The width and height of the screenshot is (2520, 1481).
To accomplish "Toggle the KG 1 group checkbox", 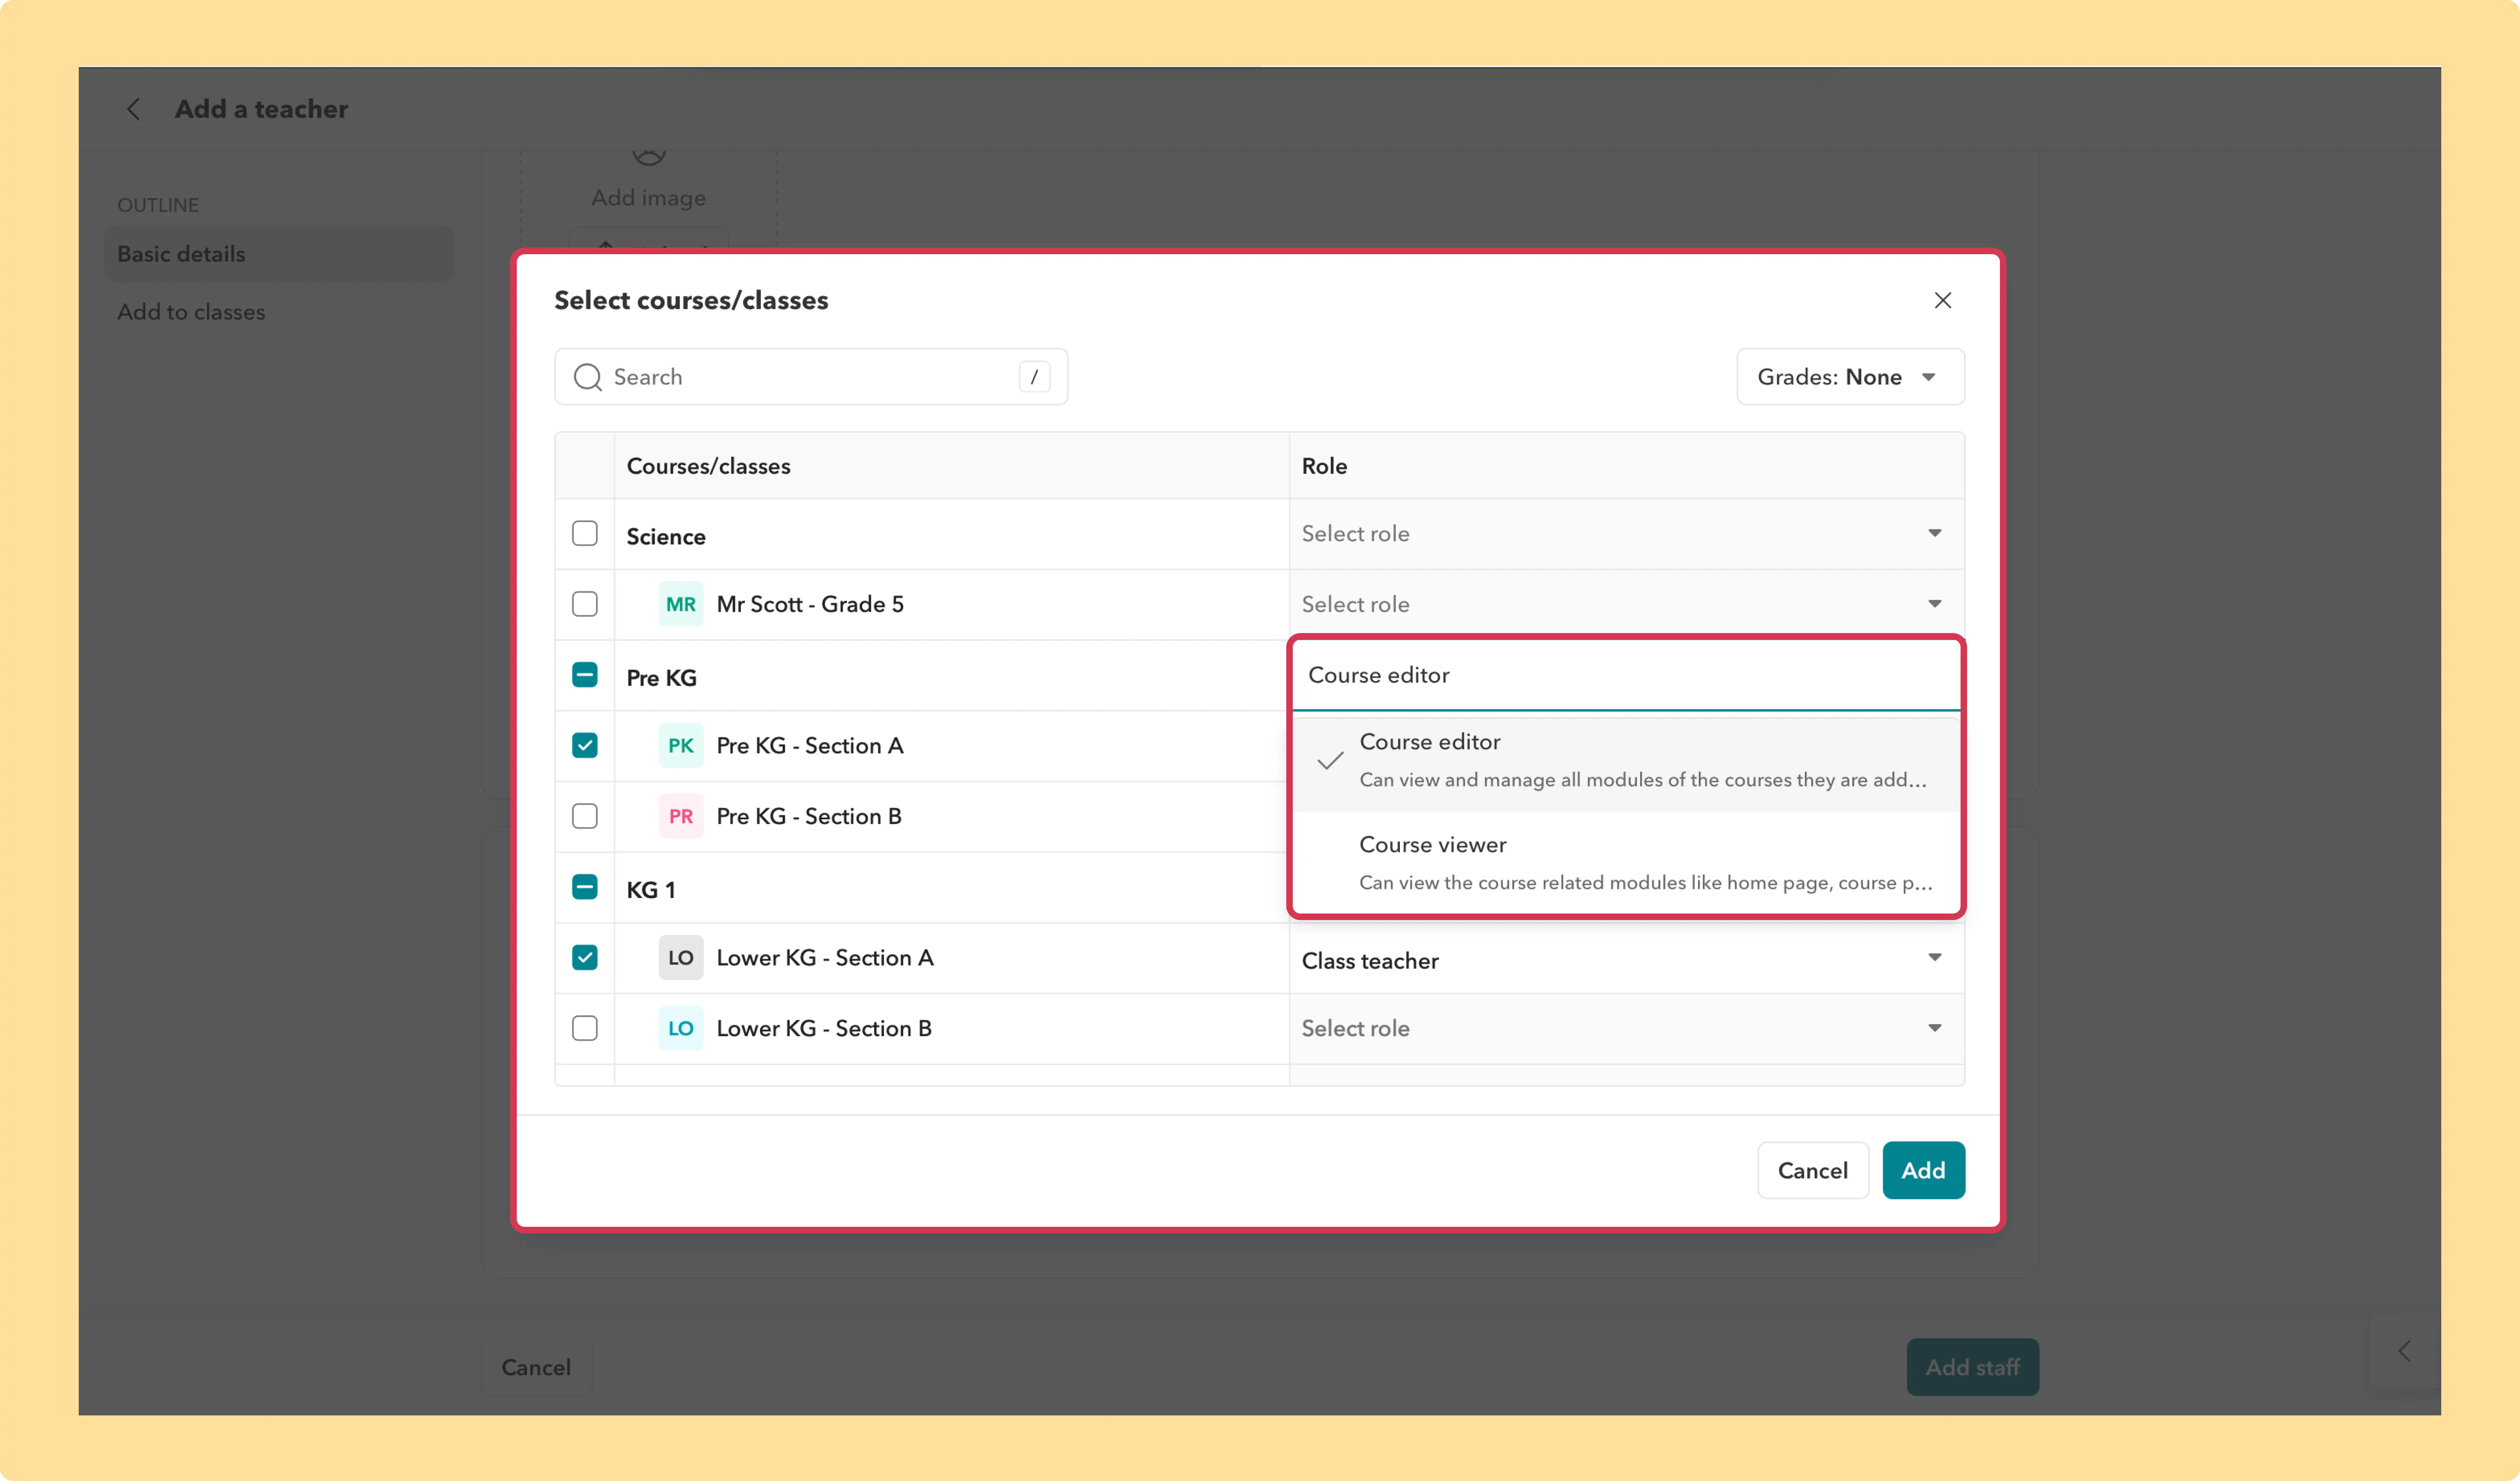I will [x=585, y=887].
